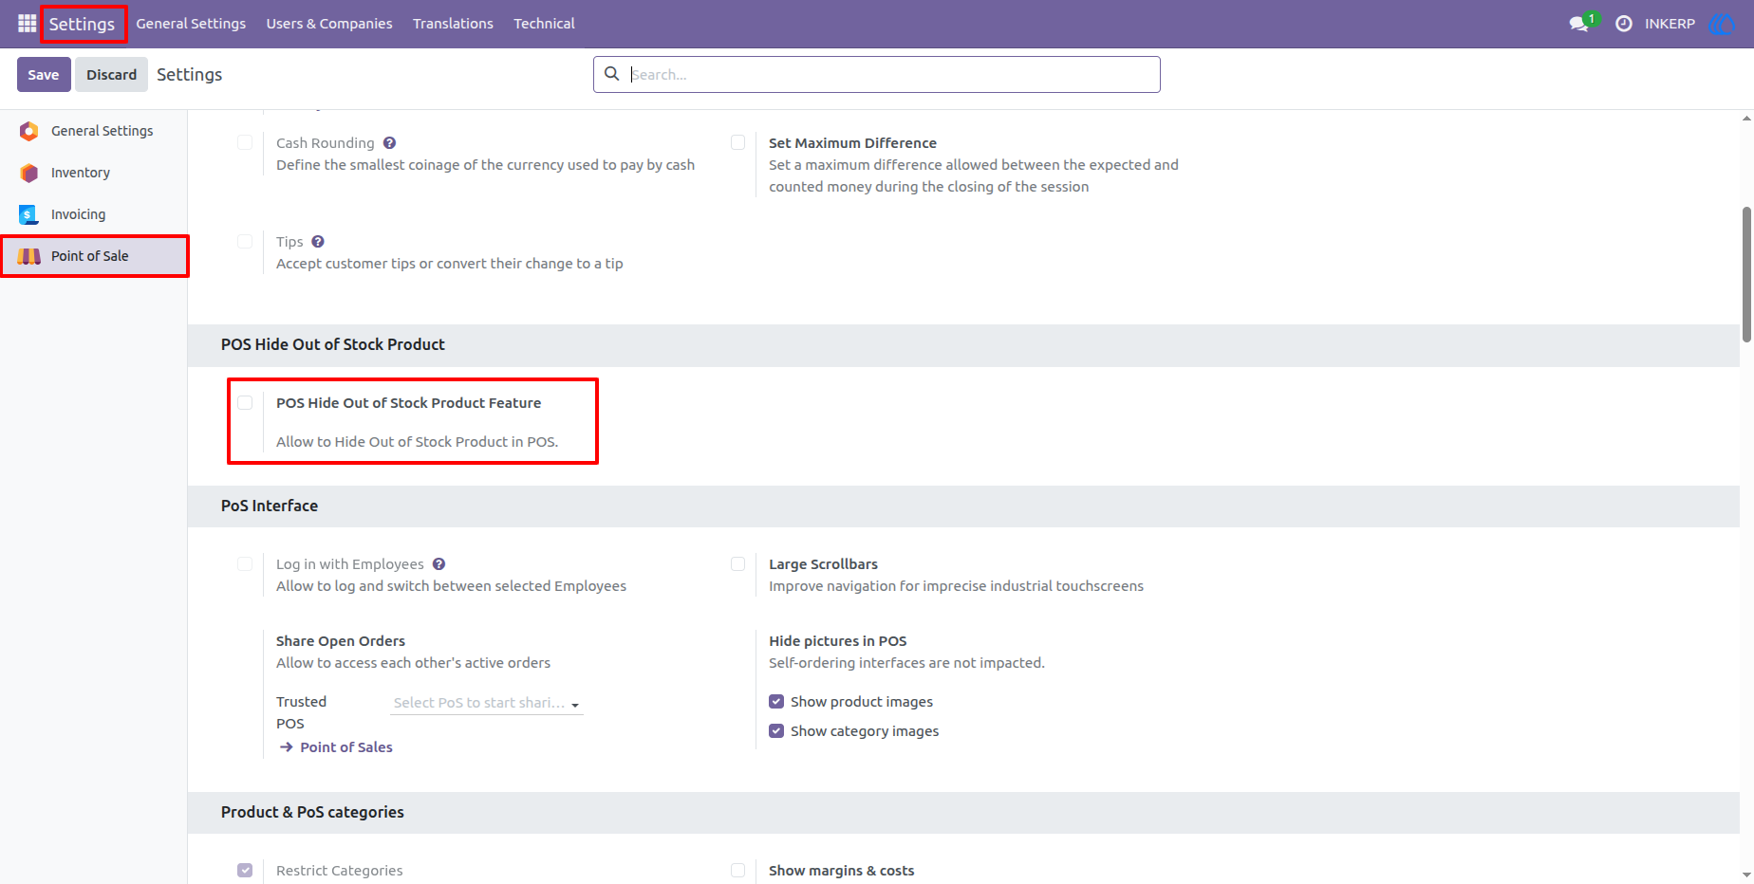Click the PoS Interface section heading
Screen dimensions: 1754x884
(270, 506)
